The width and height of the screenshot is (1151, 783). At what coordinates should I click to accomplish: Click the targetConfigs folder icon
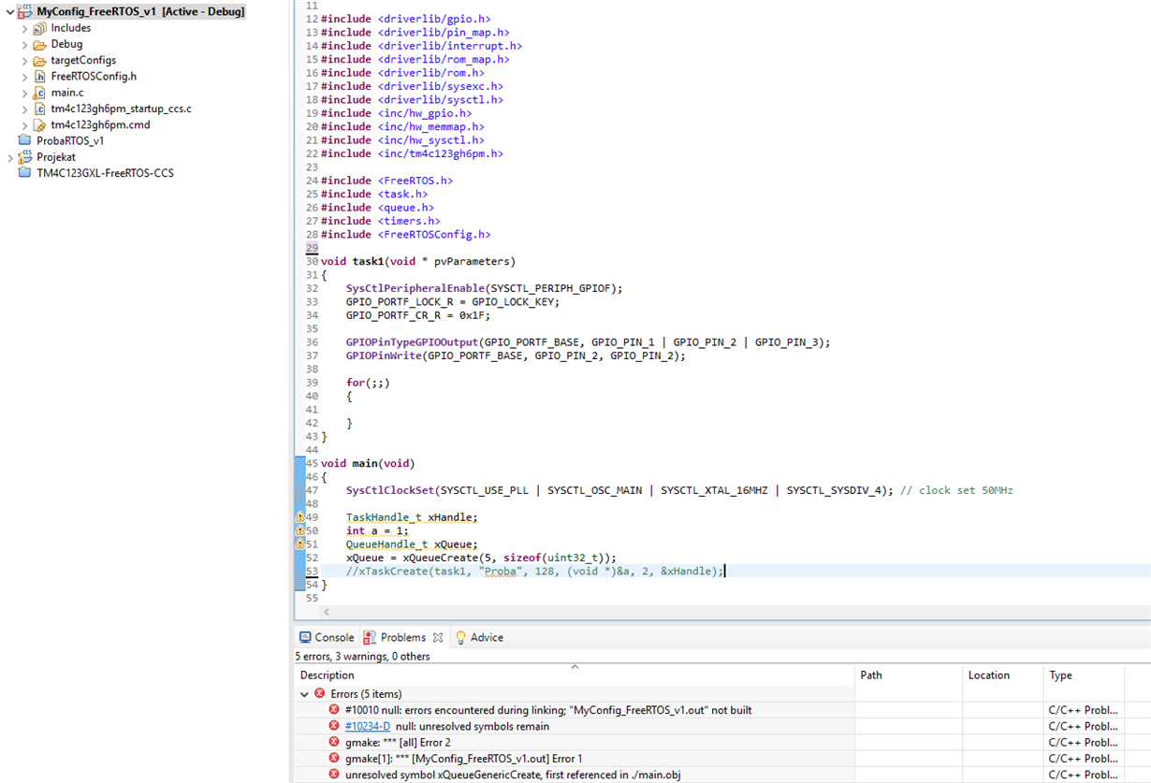tap(39, 61)
